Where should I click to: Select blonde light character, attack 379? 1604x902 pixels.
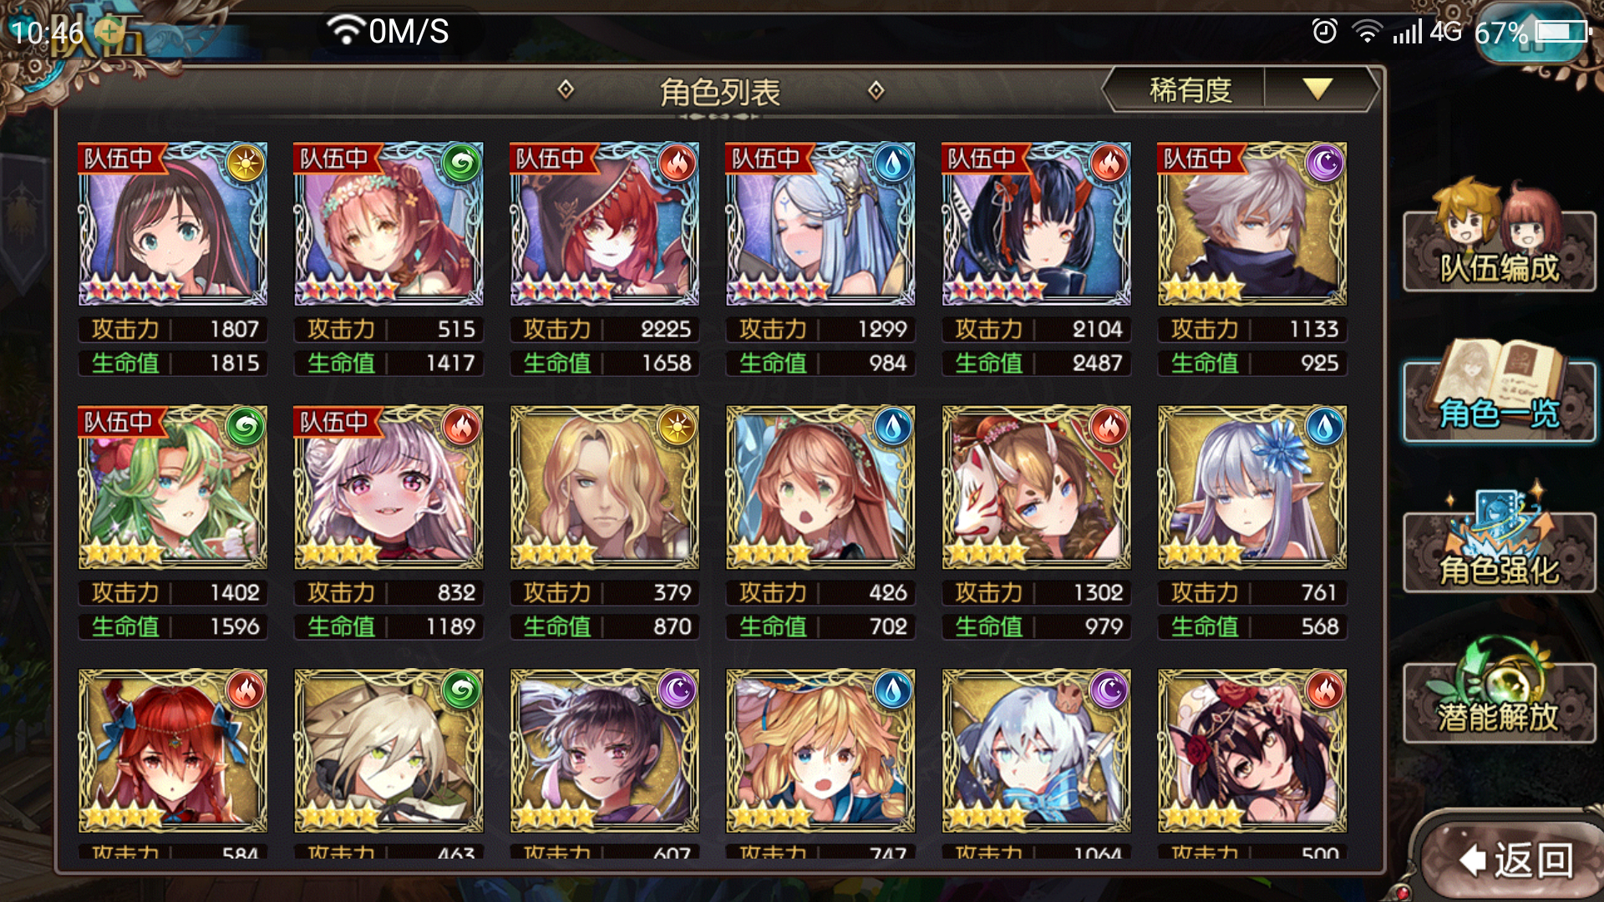(604, 488)
